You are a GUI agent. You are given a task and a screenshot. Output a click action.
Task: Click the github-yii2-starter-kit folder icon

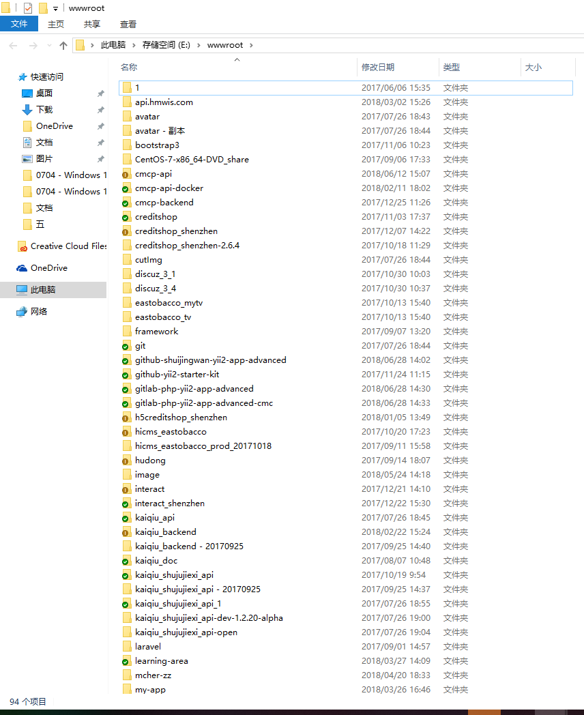pyautogui.click(x=127, y=375)
